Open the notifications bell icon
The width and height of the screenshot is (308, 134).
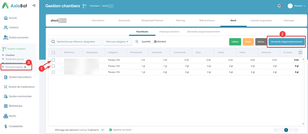tap(279, 6)
